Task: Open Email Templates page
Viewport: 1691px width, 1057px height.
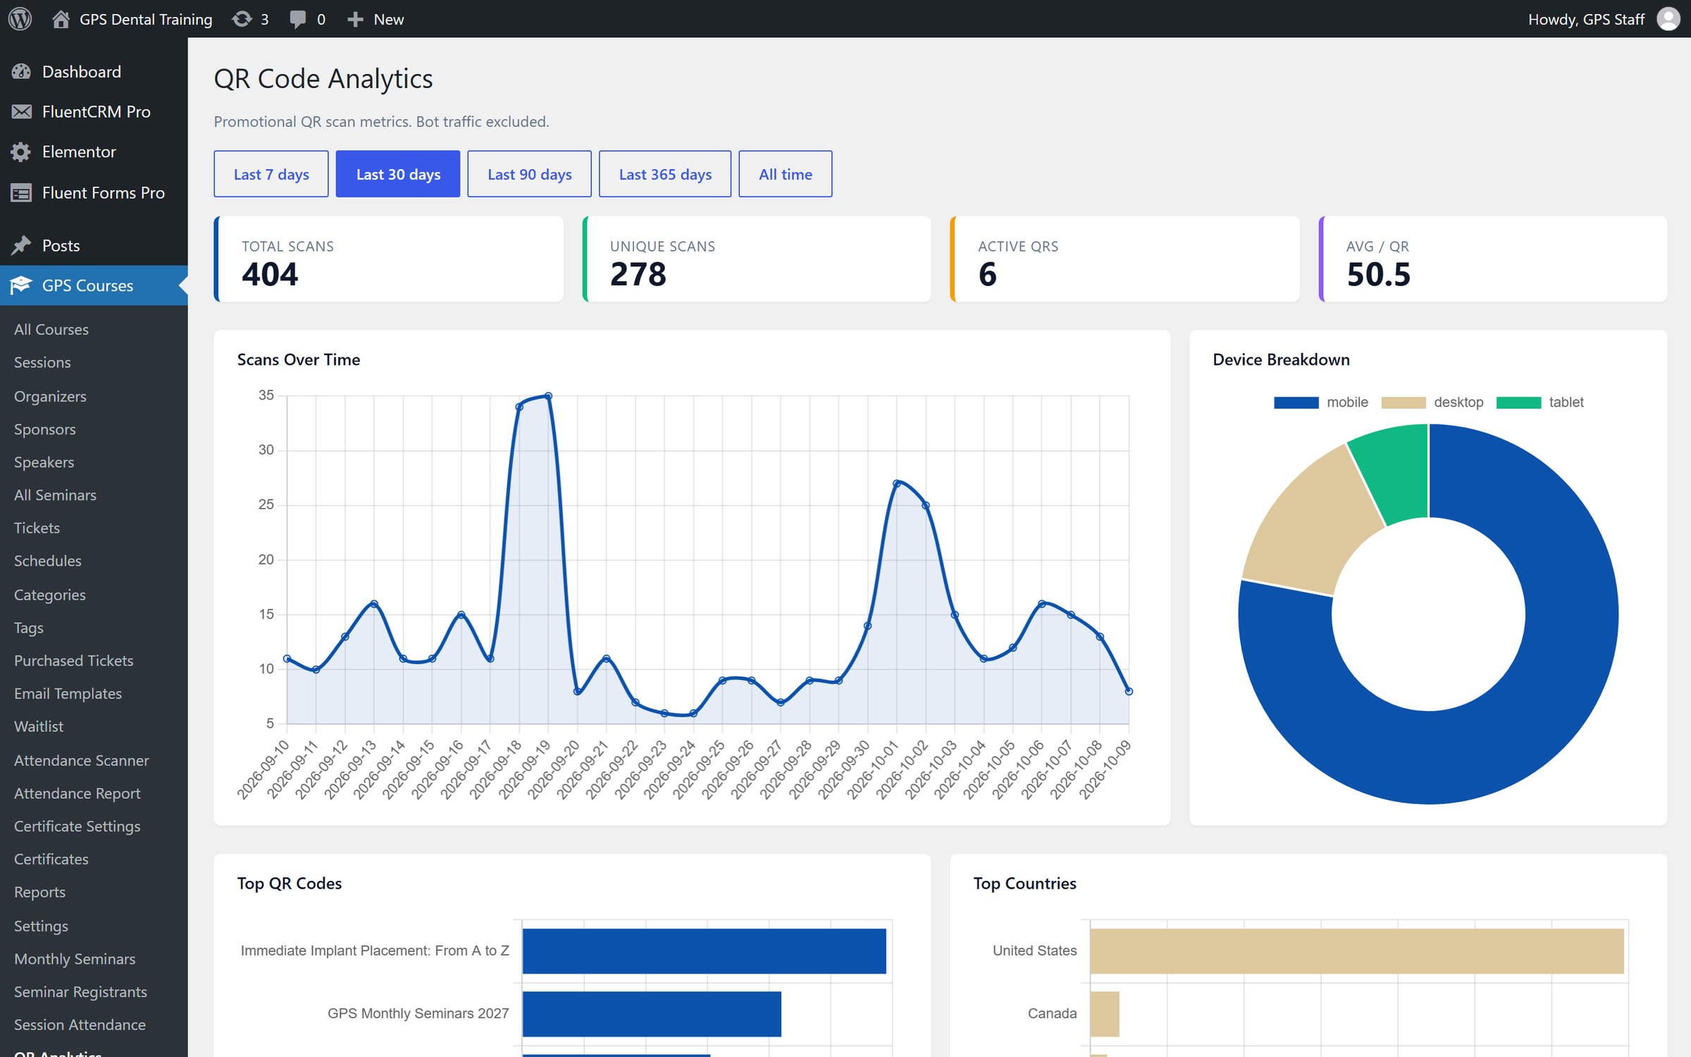Action: [68, 694]
